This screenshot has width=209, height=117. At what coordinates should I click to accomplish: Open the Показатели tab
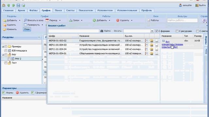(x=86, y=10)
